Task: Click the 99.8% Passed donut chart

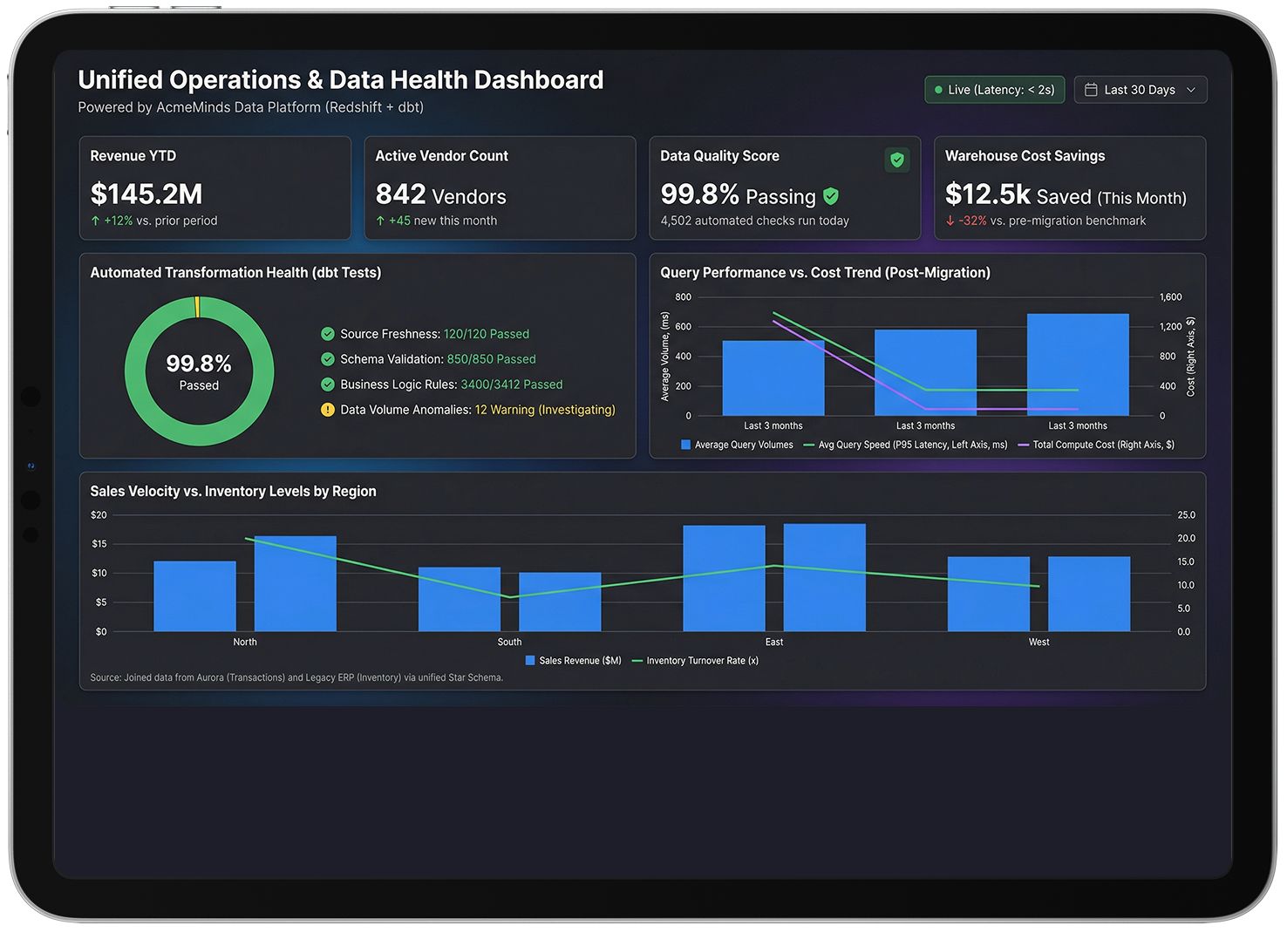Action: click(200, 371)
